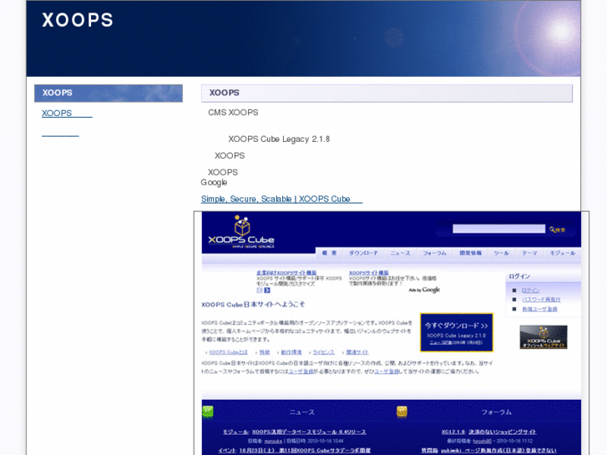607x455 pixels.
Task: Open the XOOPS汎用データベースモジュール news link
Action: [x=309, y=432]
